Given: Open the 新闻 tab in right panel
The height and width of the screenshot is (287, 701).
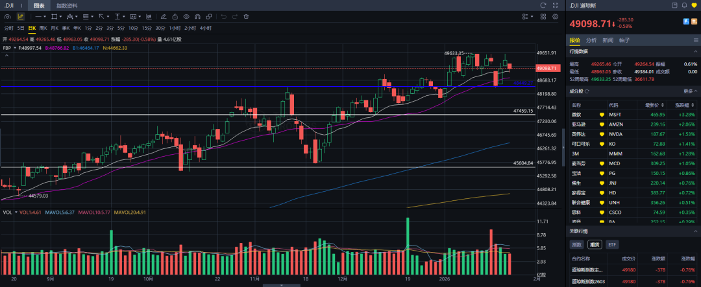Looking at the screenshot, I should click(608, 40).
